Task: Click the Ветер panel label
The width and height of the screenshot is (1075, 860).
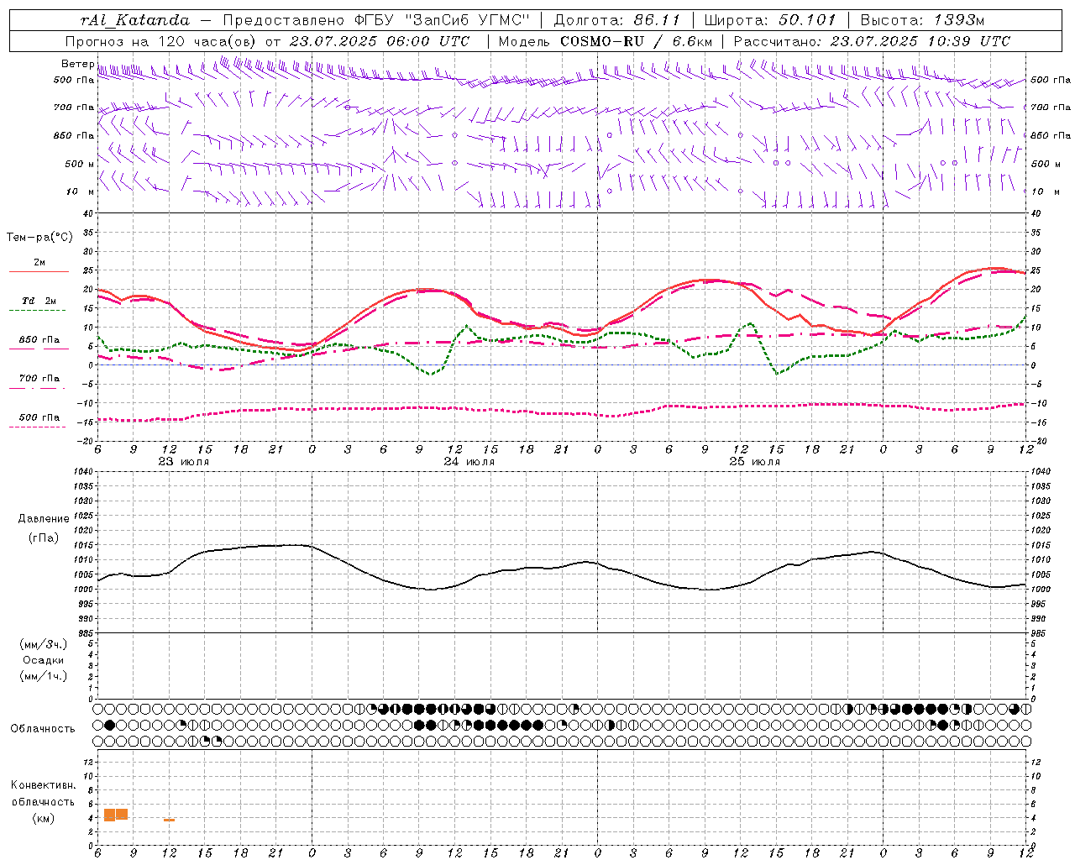Action: [x=77, y=64]
